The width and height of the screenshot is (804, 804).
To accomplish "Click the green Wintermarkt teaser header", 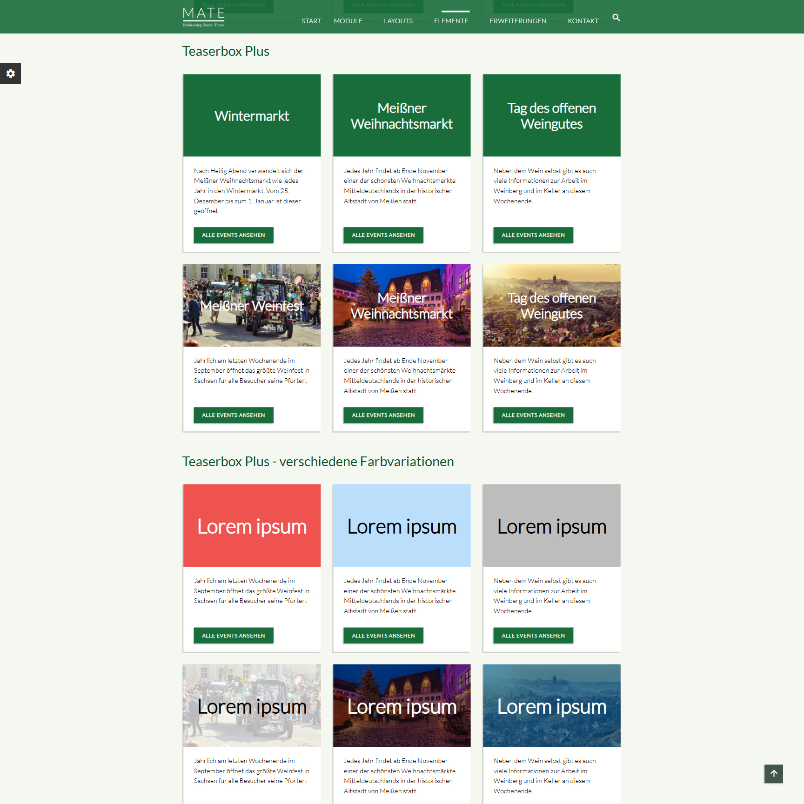I will click(x=252, y=115).
